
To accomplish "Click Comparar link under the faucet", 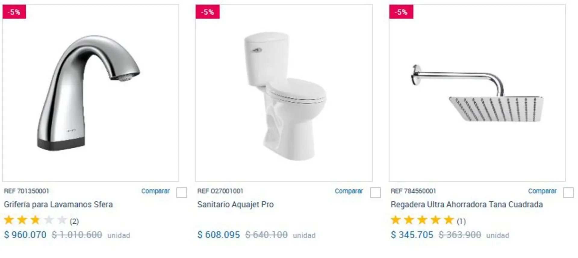I will (155, 191).
